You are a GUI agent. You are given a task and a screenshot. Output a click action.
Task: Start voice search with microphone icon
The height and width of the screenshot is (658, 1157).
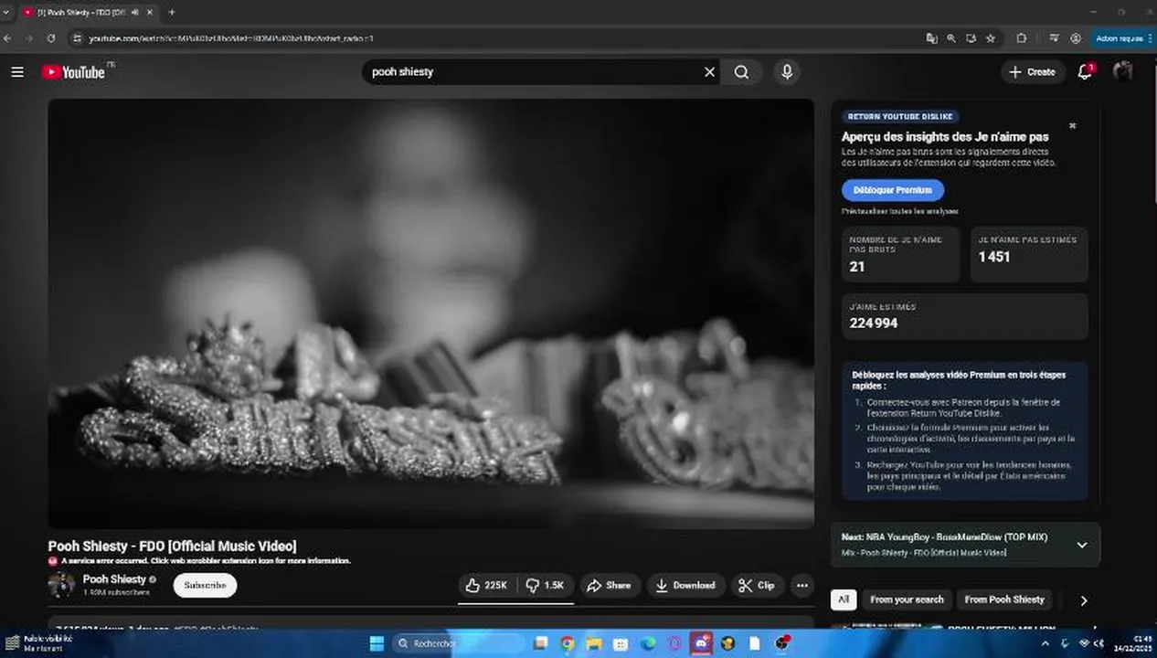point(787,72)
